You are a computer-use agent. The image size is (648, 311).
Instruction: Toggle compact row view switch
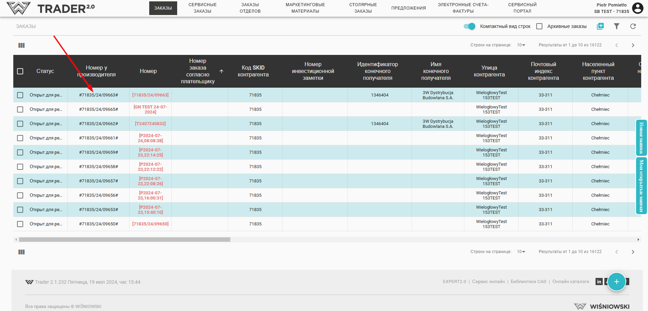469,26
